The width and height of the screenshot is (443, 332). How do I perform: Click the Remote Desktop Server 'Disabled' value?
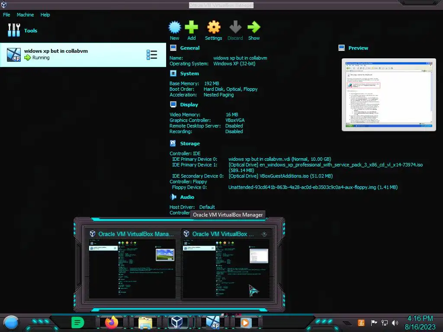coord(234,126)
